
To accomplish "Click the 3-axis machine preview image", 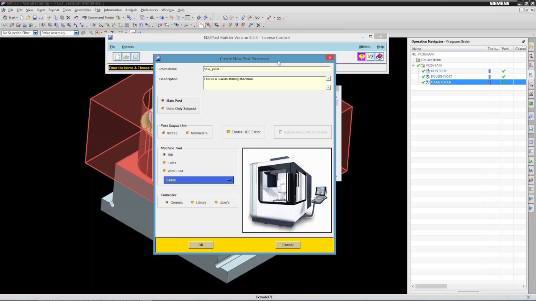I will [x=287, y=190].
